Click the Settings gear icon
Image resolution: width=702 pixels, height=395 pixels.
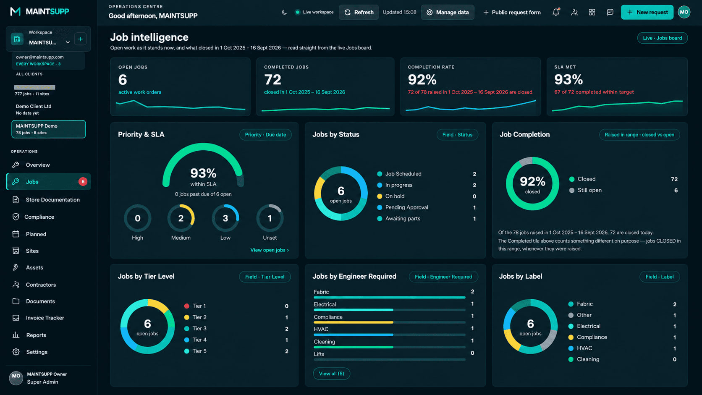(16, 352)
